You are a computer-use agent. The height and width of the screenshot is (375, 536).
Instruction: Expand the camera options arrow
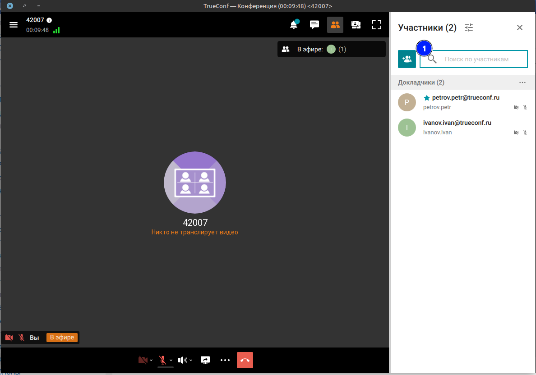coord(151,360)
